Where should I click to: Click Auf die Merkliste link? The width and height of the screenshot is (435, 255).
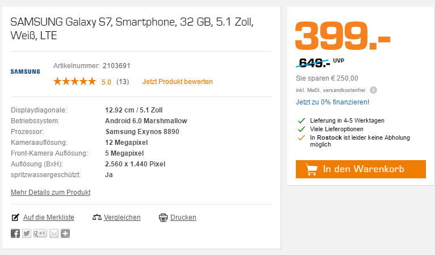coord(48,218)
